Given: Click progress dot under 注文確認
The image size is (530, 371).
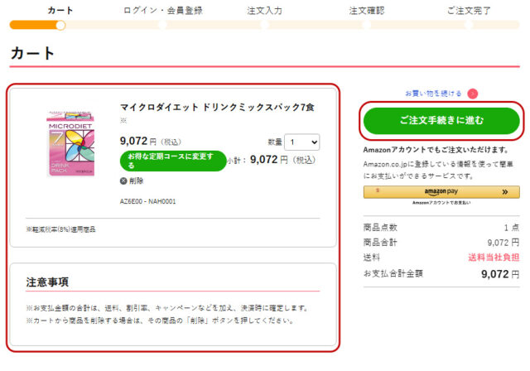Looking at the screenshot, I should pyautogui.click(x=366, y=25).
